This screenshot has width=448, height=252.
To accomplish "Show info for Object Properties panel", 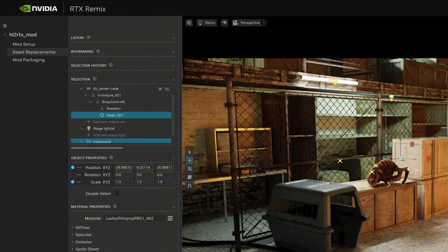I will pyautogui.click(x=111, y=157).
